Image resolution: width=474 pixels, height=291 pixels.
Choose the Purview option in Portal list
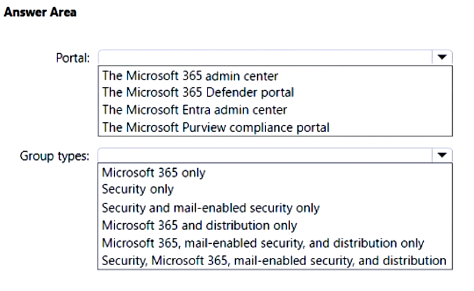point(216,127)
